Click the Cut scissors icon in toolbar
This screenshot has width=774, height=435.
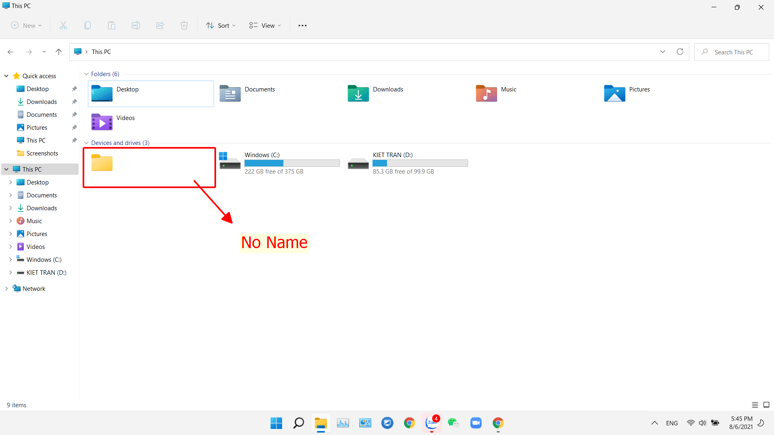pyautogui.click(x=63, y=25)
